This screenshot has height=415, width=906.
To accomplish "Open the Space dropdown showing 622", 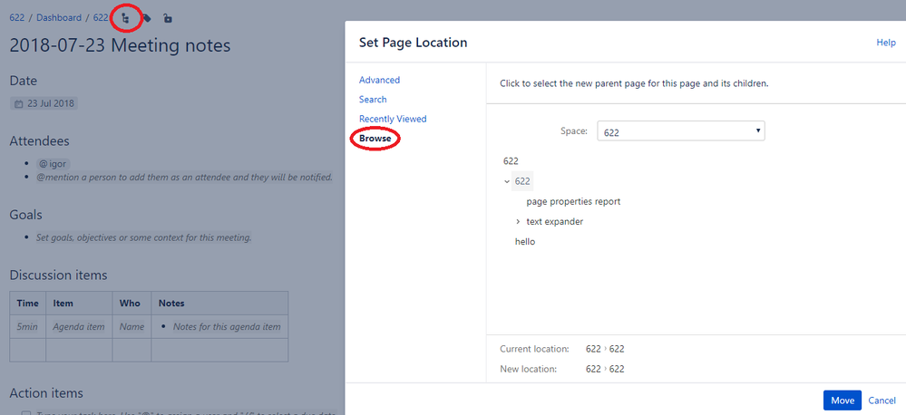I will tap(681, 131).
